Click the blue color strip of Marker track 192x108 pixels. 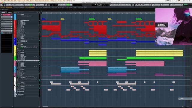click(x=15, y=17)
